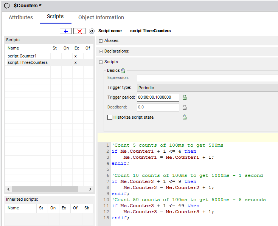Viewport: 278px width, 226px height.
Task: Click the Historize script state lock icon
Action: click(x=185, y=117)
